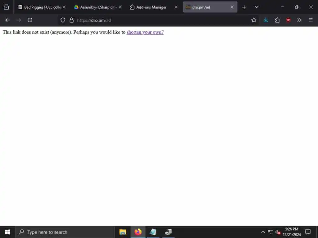318x238 pixels.
Task: Switch to Bad Piggies FULL collection tab
Action: coord(42,7)
